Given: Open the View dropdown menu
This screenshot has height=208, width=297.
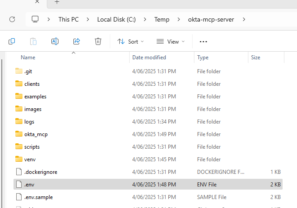Looking at the screenshot, I should point(171,41).
